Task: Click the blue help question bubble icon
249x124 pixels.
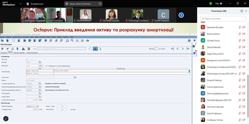Action: click(x=194, y=40)
